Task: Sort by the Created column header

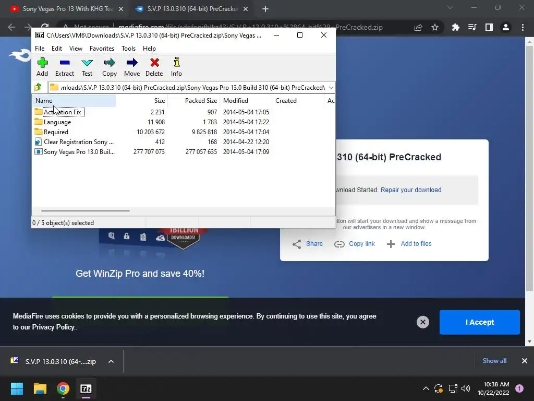Action: 298,101
